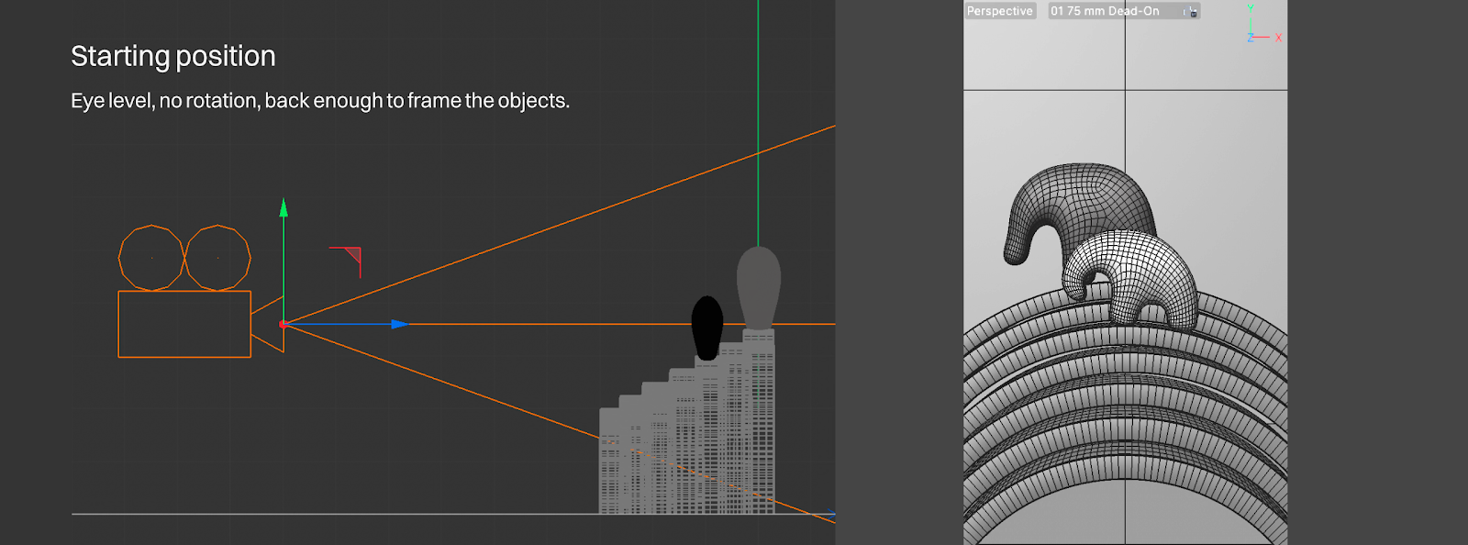Click the camera lock icon beside Dead-On
Screen dimensions: 1468x545
pos(1191,12)
